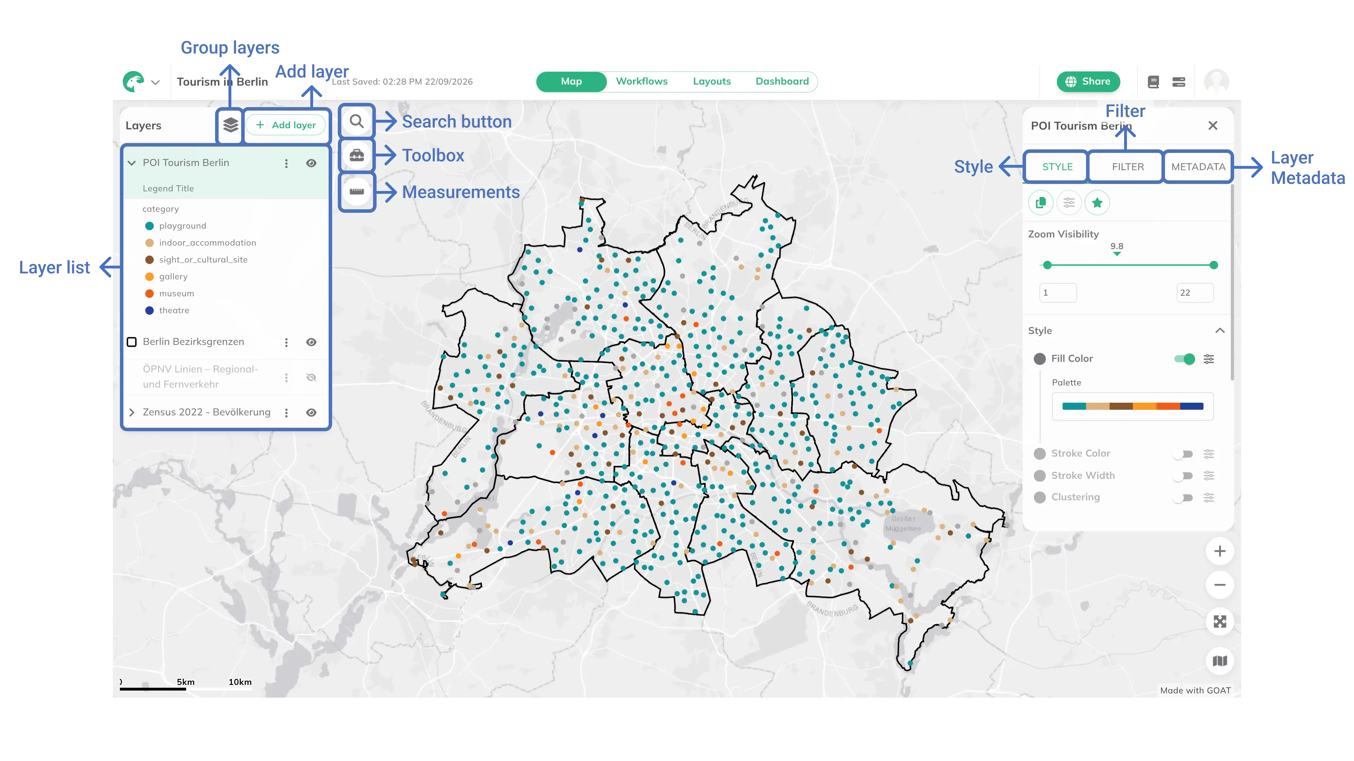Open the group layers stack icon

[x=230, y=125]
